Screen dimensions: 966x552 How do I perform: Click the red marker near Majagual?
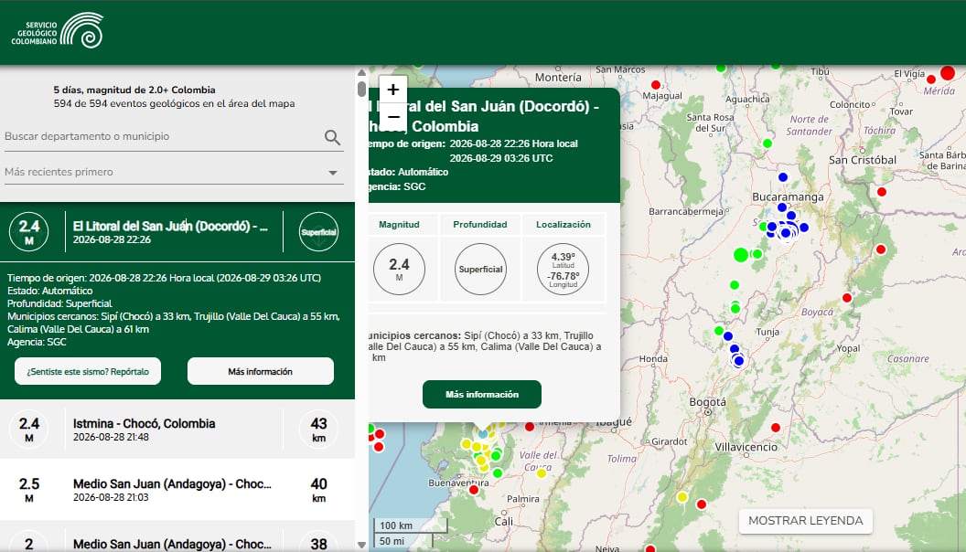[x=656, y=85]
